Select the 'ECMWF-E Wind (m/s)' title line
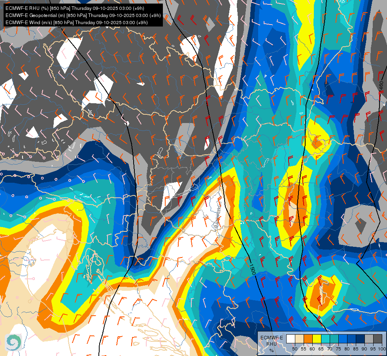Screen dimensions: 387x356 (x=77, y=23)
